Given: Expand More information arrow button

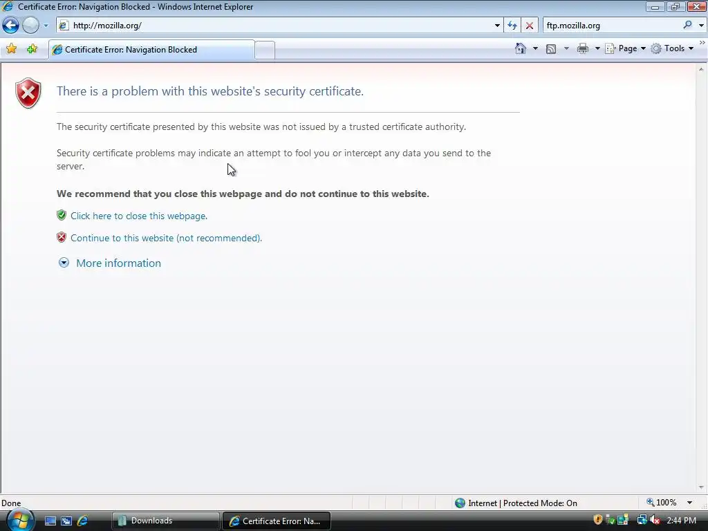Looking at the screenshot, I should (x=64, y=263).
